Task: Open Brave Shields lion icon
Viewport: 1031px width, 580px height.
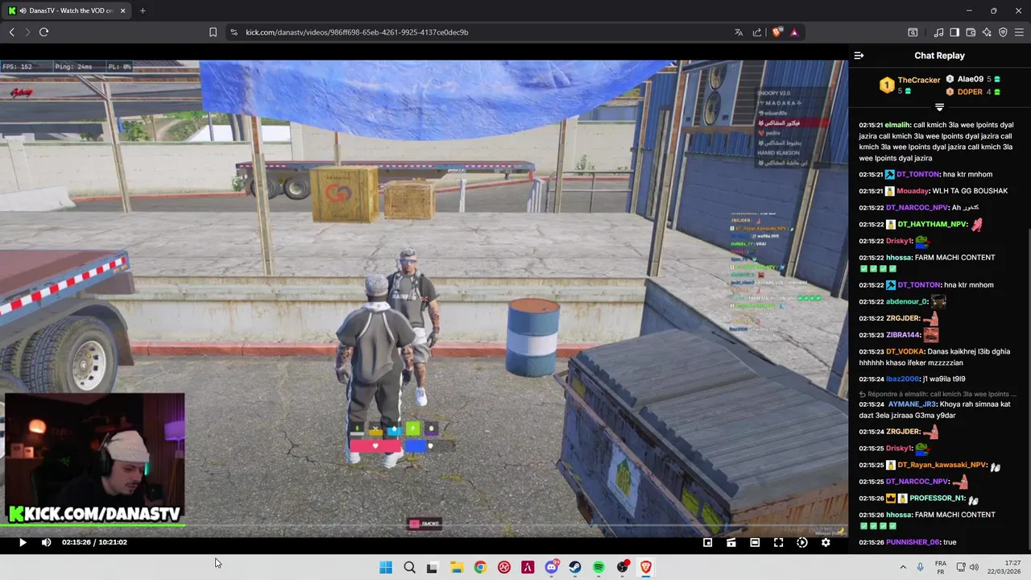Action: point(776,32)
